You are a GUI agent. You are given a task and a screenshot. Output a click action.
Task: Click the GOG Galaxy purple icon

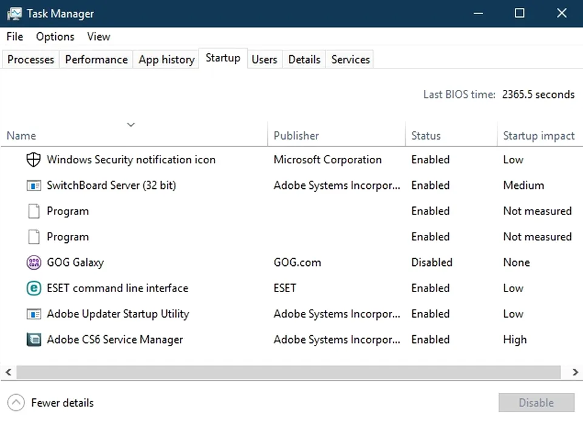(x=34, y=262)
